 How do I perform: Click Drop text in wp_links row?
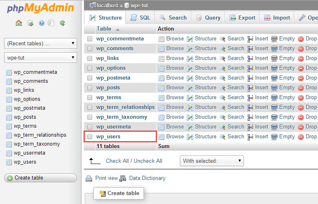click(311, 58)
